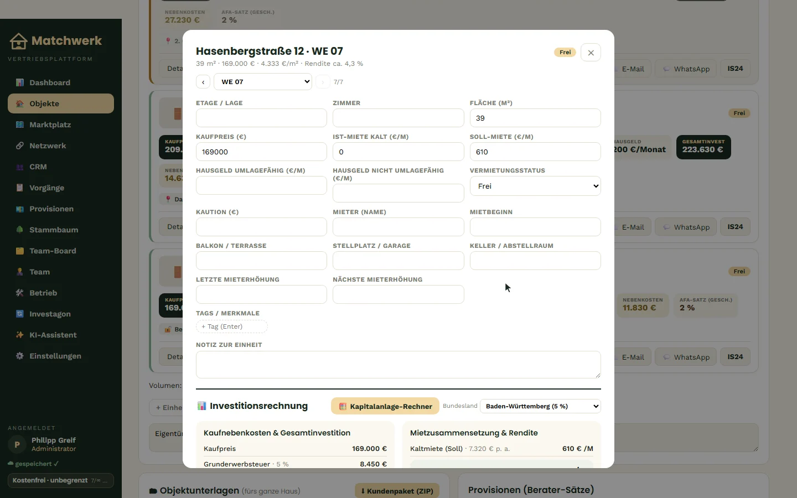Click the Team person icon in the sidebar

pyautogui.click(x=20, y=272)
